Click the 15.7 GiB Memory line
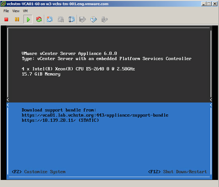219x187 pixels. [x=41, y=74]
